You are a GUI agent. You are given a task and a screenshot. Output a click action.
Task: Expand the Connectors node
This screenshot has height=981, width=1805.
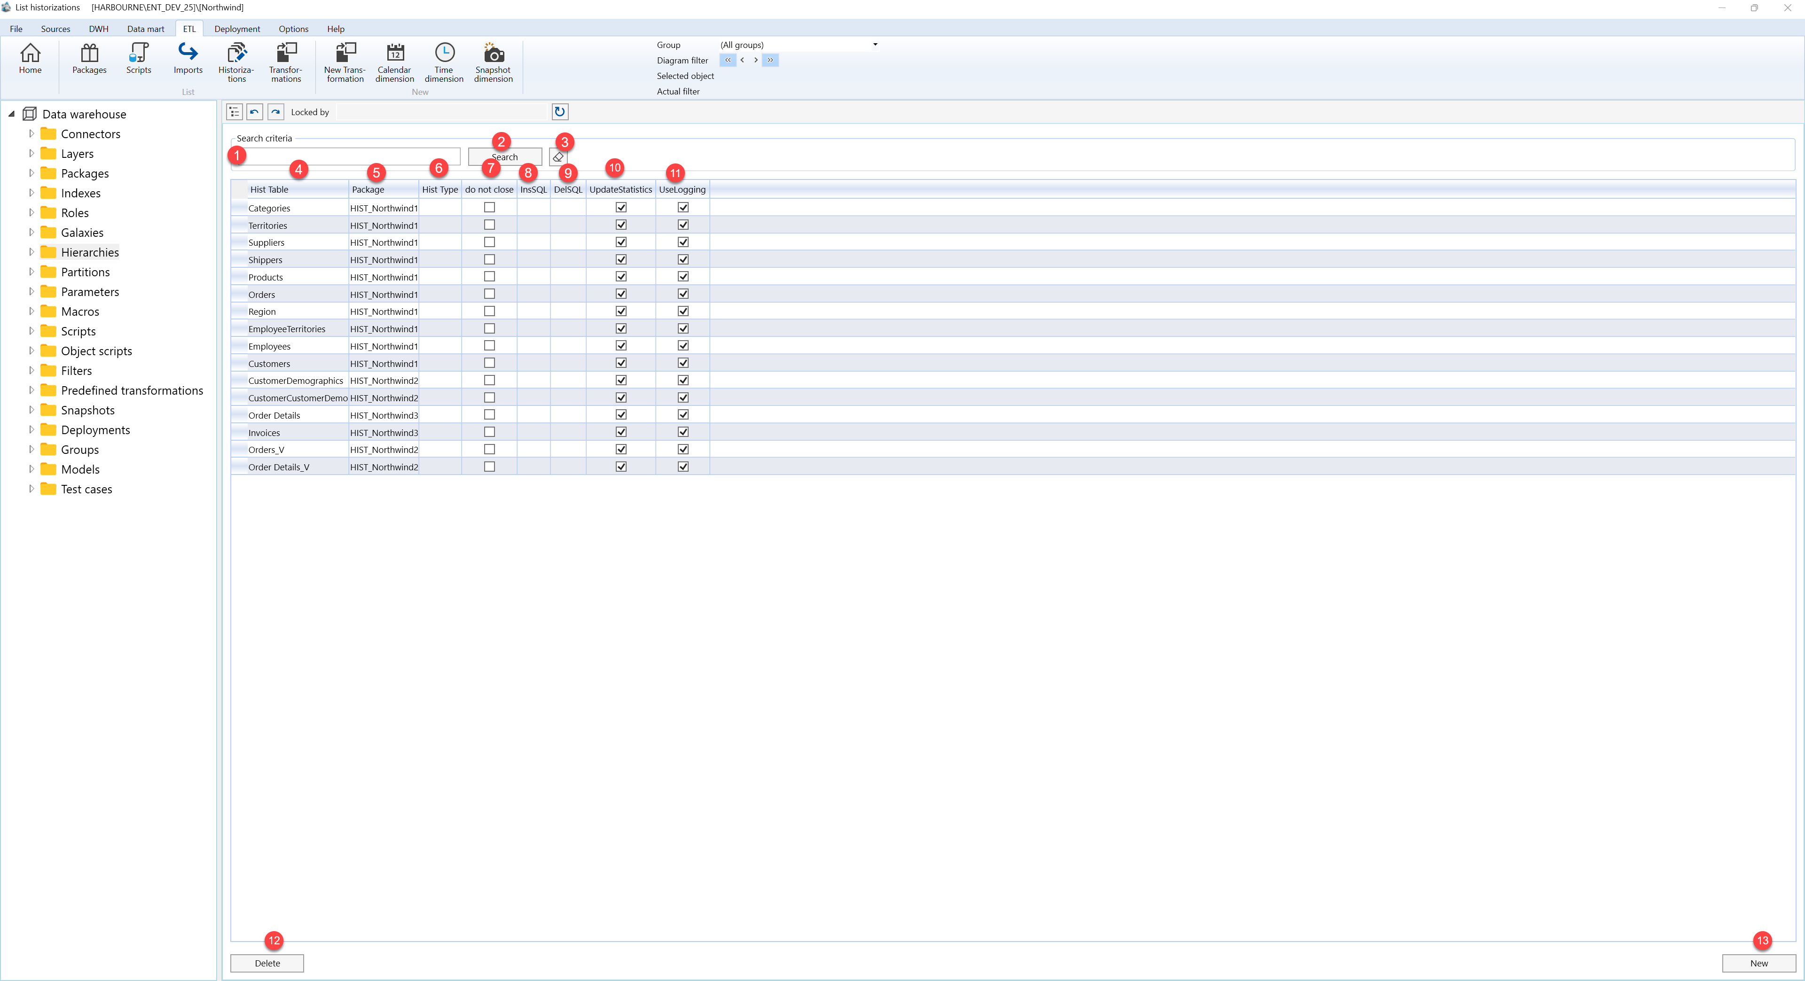pos(31,134)
